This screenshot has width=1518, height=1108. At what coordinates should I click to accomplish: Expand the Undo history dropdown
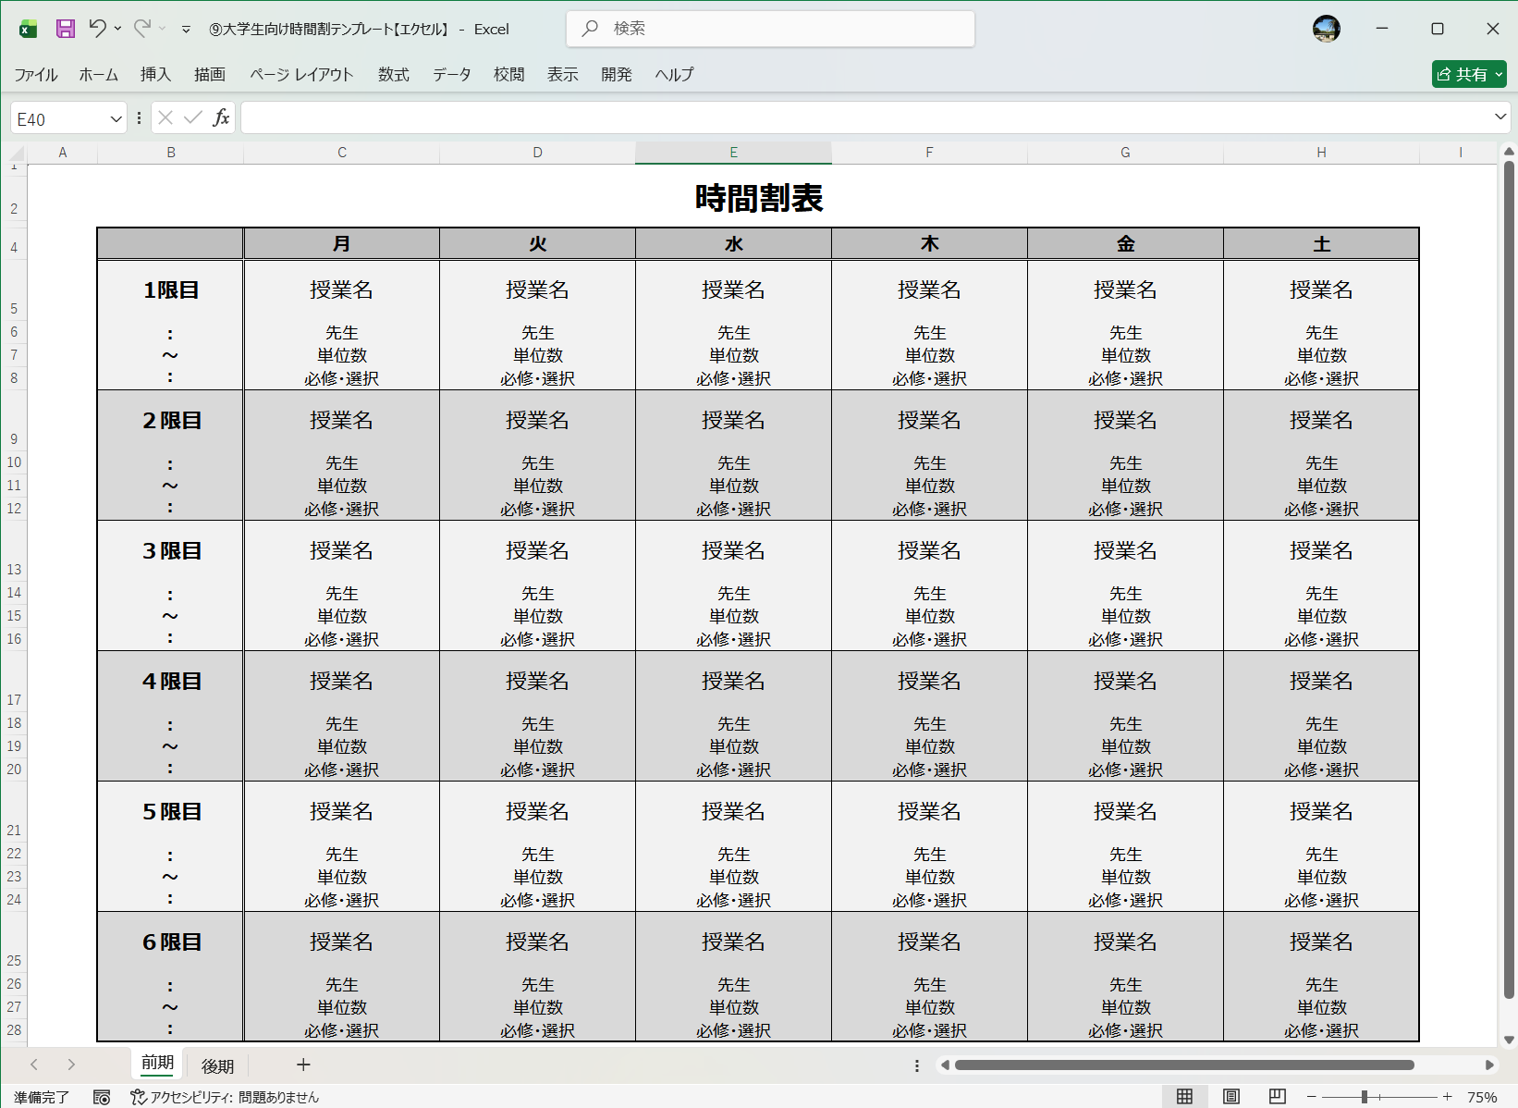coord(116,29)
